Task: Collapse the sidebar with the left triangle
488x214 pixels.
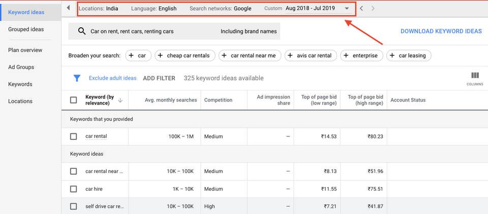Action: click(68, 8)
